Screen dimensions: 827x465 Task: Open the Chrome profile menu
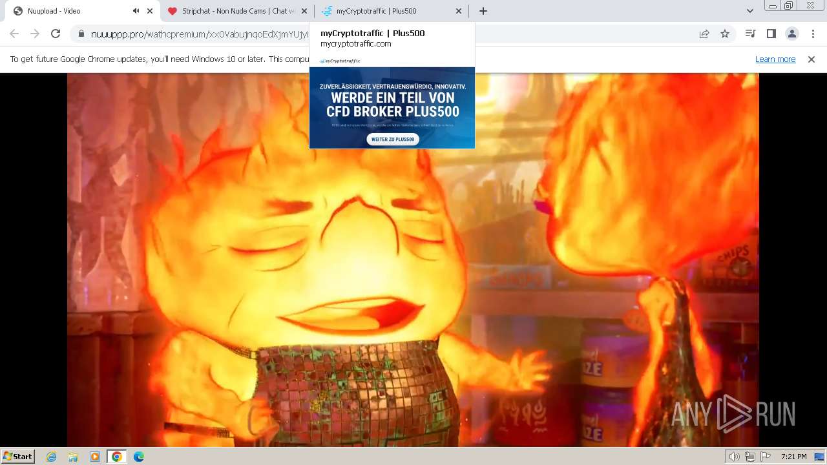(x=791, y=34)
